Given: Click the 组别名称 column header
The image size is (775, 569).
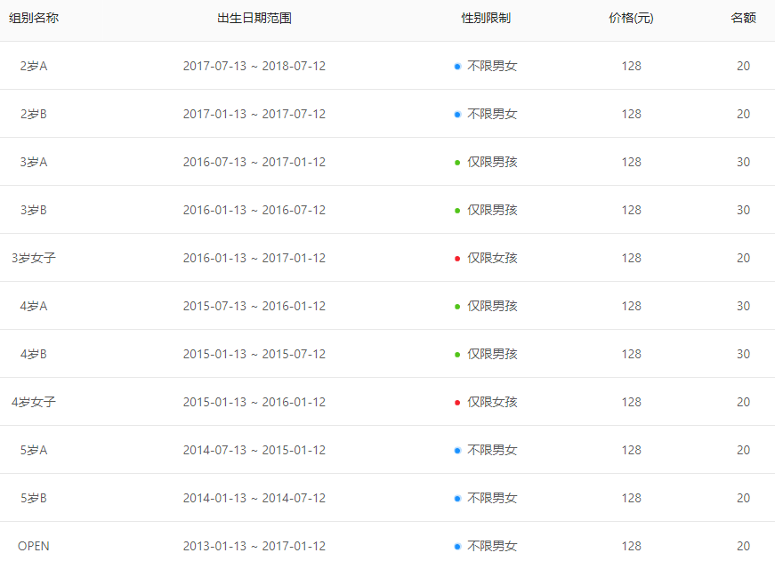Looking at the screenshot, I should click(34, 19).
